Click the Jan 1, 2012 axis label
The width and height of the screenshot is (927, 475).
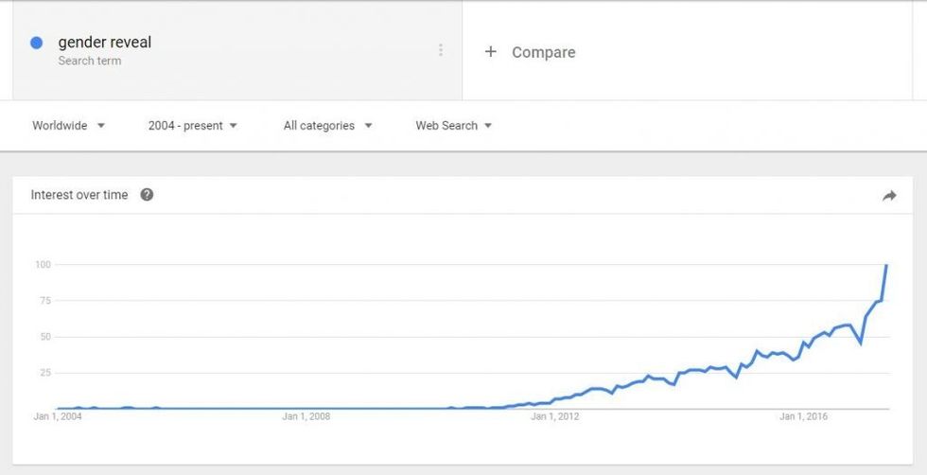tap(554, 416)
